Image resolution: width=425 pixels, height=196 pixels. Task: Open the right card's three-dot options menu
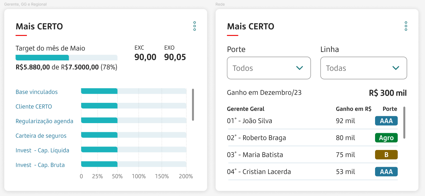coord(406,26)
